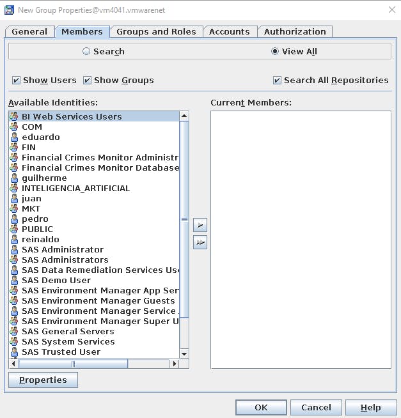This screenshot has height=418, width=401.
Task: Click the user icon beside eduardo
Action: point(14,137)
